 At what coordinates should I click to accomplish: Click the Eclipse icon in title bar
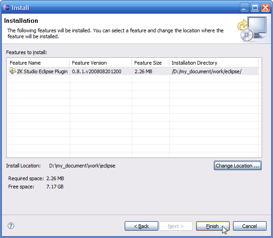[6, 7]
